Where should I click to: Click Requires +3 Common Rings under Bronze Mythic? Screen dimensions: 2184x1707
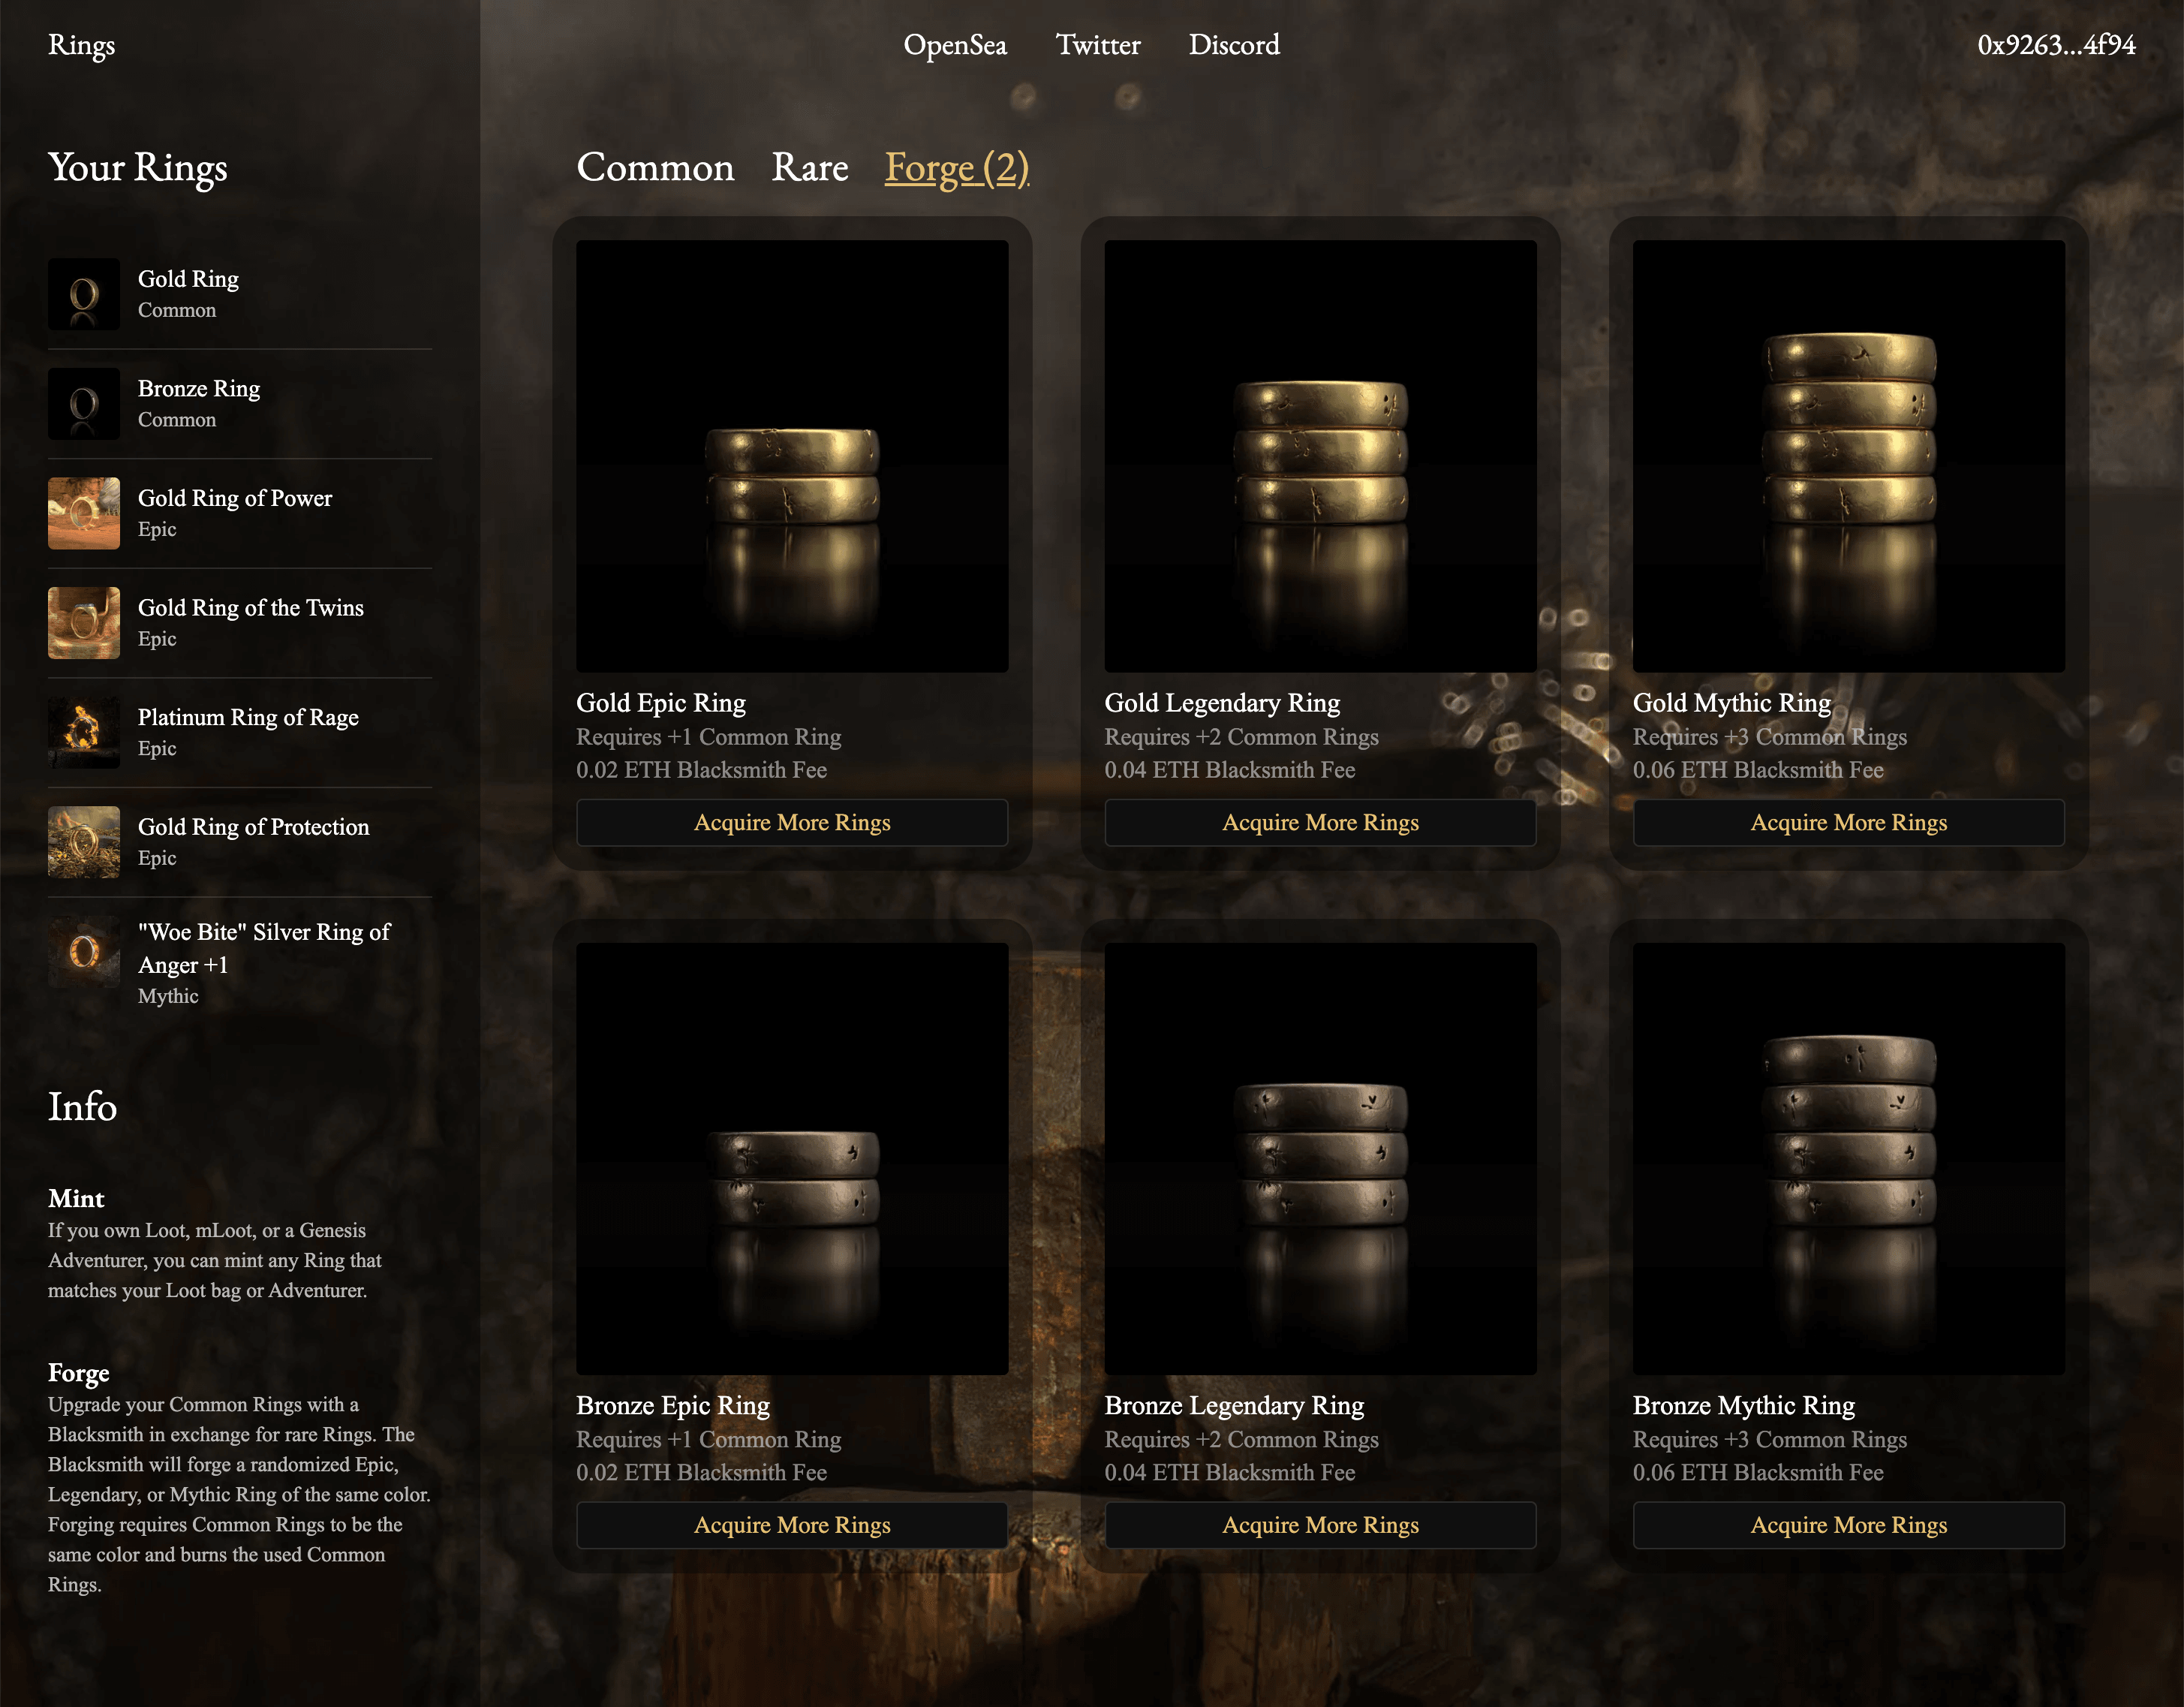[1770, 1440]
